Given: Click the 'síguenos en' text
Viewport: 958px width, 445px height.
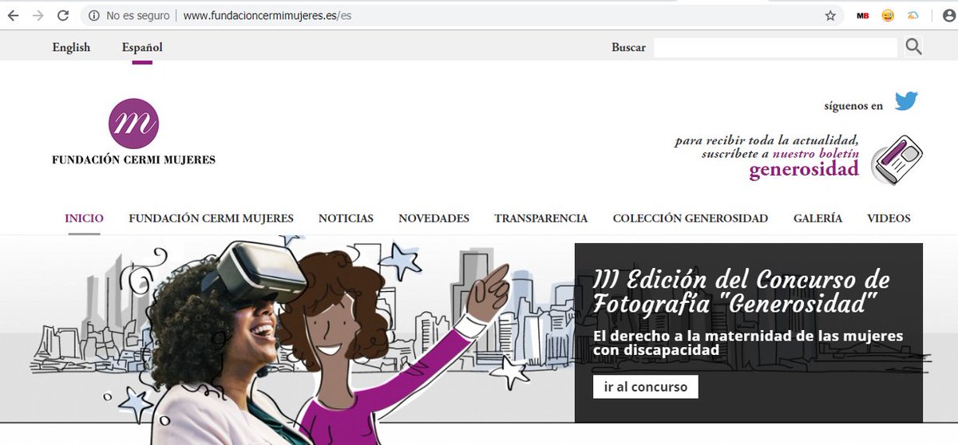Looking at the screenshot, I should click(853, 105).
